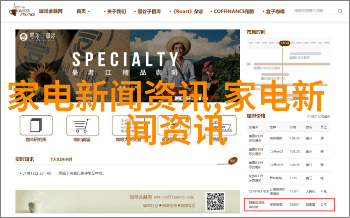Select the 咖啡指数 table row cell

click(x=276, y=138)
